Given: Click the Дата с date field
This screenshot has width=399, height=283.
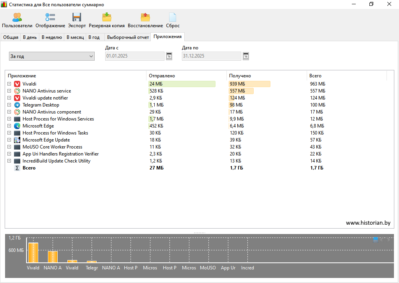Looking at the screenshot, I should pyautogui.click(x=135, y=56).
